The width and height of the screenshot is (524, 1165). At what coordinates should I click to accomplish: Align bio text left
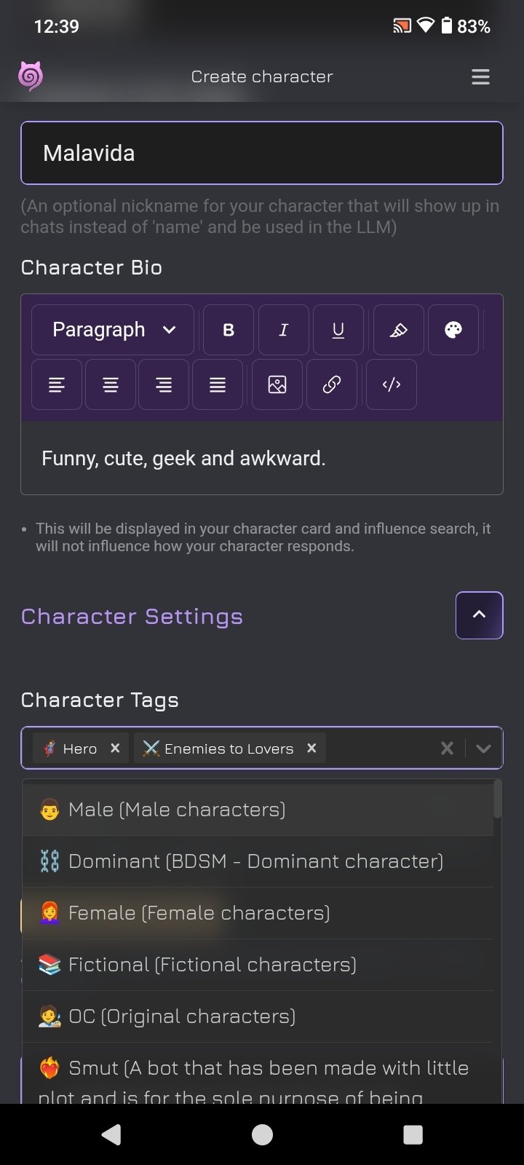coord(57,384)
